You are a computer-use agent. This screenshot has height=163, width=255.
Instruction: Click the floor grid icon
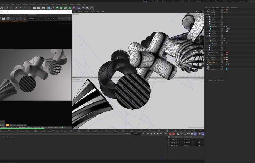coord(83,8)
